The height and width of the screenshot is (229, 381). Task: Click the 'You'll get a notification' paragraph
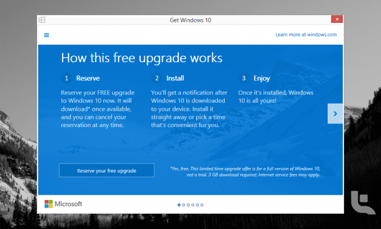pyautogui.click(x=189, y=109)
